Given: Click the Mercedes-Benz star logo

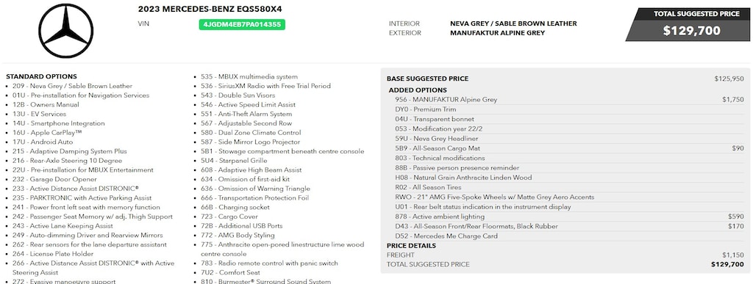Looking at the screenshot, I should [x=65, y=31].
